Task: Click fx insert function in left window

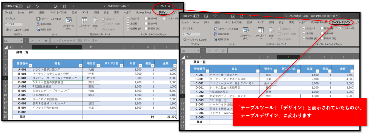Action: click(x=46, y=40)
